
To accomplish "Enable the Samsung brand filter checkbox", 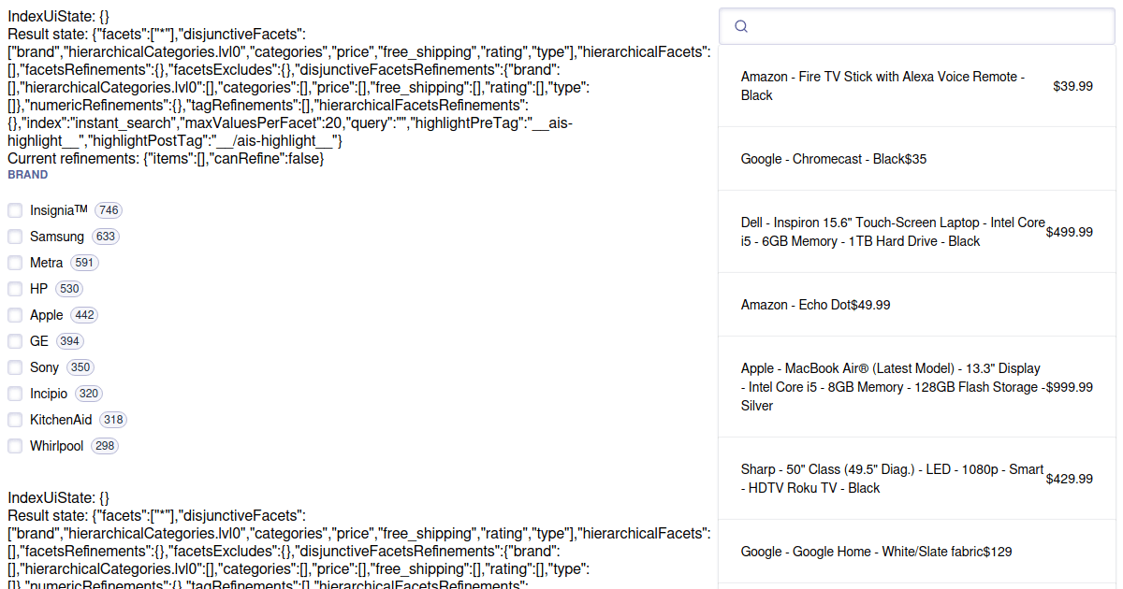I will point(15,237).
